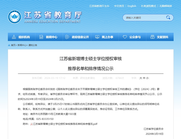Screen dimensions: 181x139
Task: Click the closing date 2024年3月19日
Action: click(x=154, y=134)
